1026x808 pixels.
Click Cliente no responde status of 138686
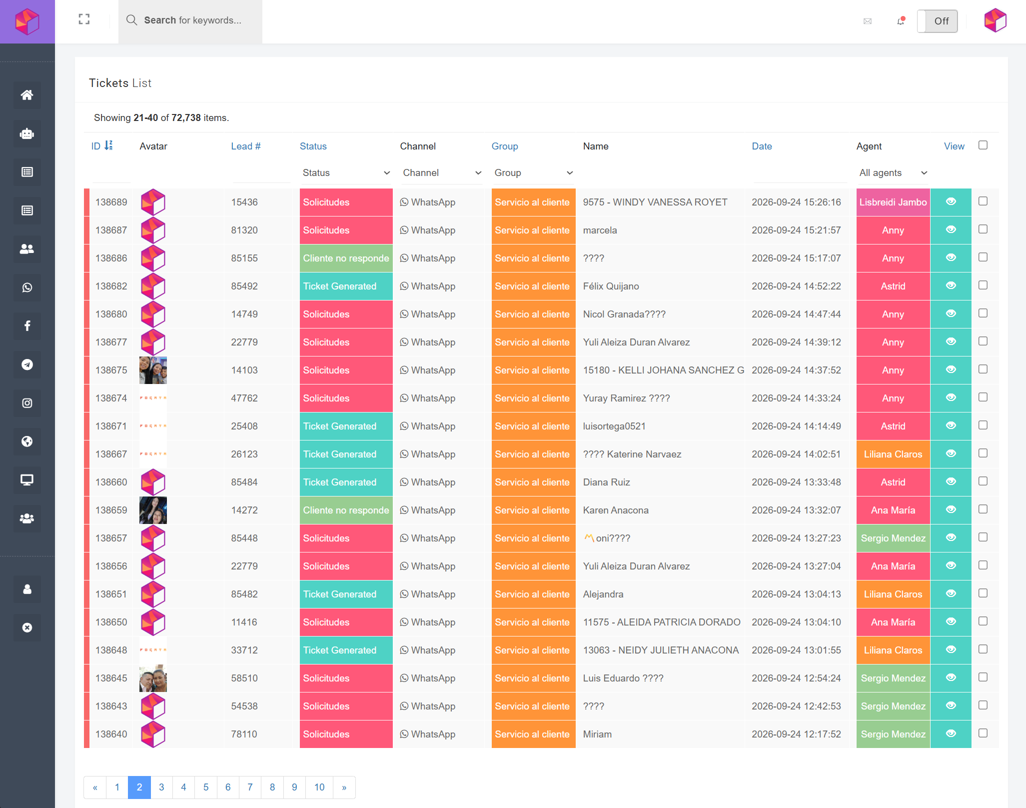[346, 258]
